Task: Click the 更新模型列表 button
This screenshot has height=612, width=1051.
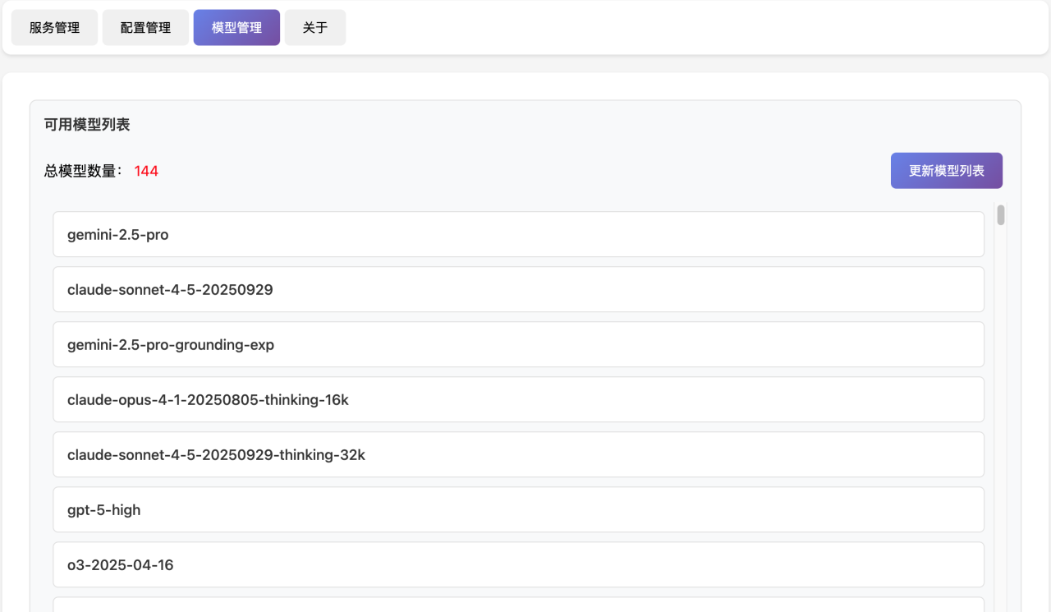Action: pyautogui.click(x=946, y=171)
